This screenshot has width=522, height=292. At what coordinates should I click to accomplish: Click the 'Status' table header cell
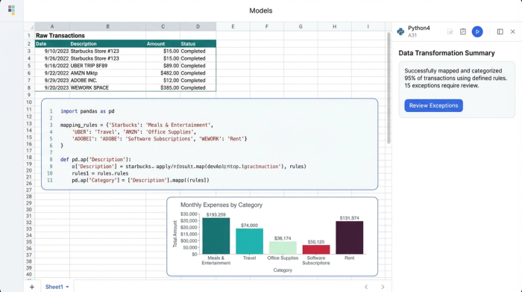[x=198, y=43]
